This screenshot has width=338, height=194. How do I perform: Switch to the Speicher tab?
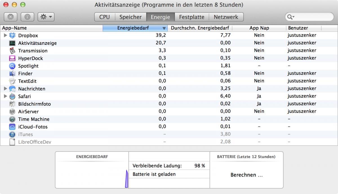(130, 17)
